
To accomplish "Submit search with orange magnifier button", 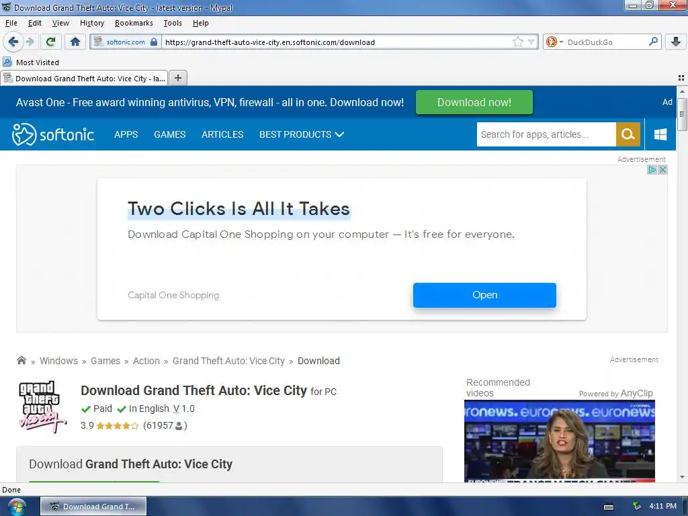I will tap(628, 134).
